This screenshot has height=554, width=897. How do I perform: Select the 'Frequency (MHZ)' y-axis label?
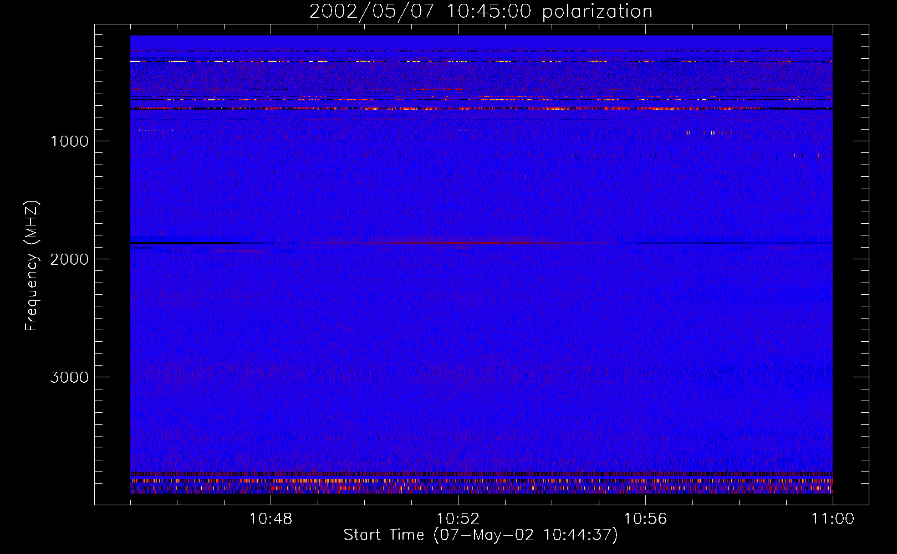pyautogui.click(x=32, y=266)
